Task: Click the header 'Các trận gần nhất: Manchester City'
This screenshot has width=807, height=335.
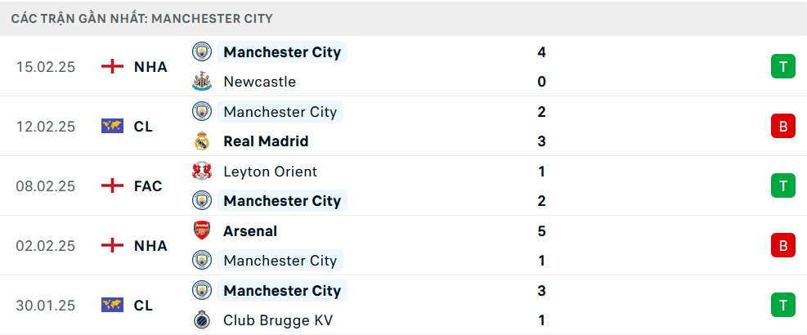Action: pos(142,18)
